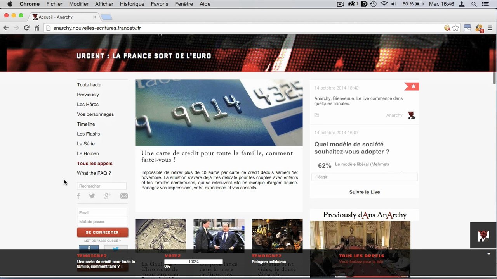Viewport: 497px width, 279px height.
Task: Open the Fichier menu
Action: pos(54,4)
